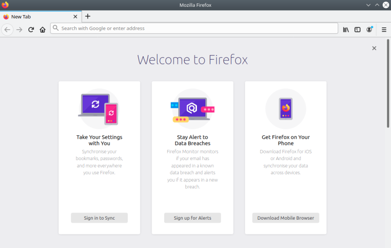The width and height of the screenshot is (391, 248).
Task: Go back using the back arrow
Action: (7, 30)
